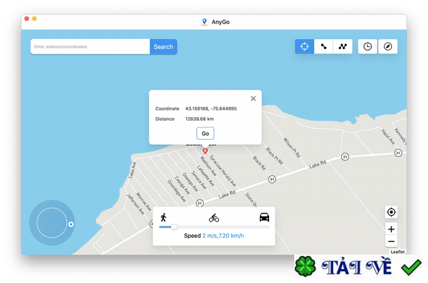The image size is (428, 283).
Task: Select the multi-spot route mode icon
Action: (x=342, y=46)
